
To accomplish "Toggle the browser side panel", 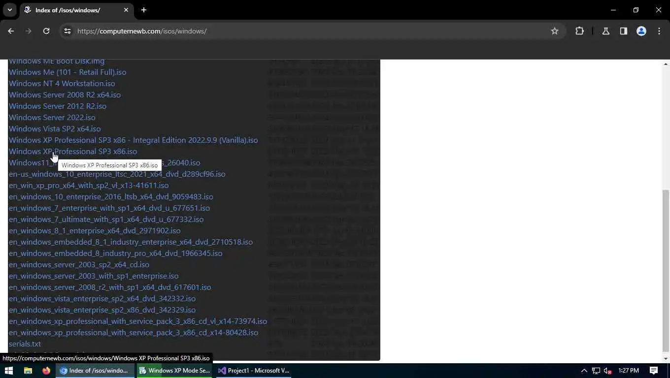I will [624, 31].
